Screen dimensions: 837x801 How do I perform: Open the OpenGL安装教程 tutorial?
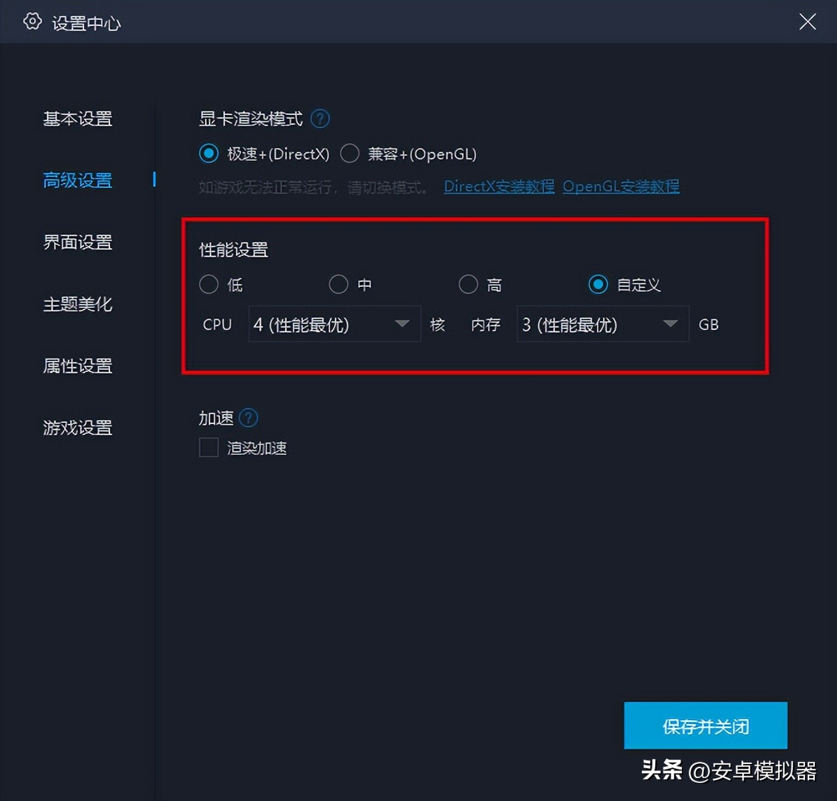pyautogui.click(x=621, y=186)
